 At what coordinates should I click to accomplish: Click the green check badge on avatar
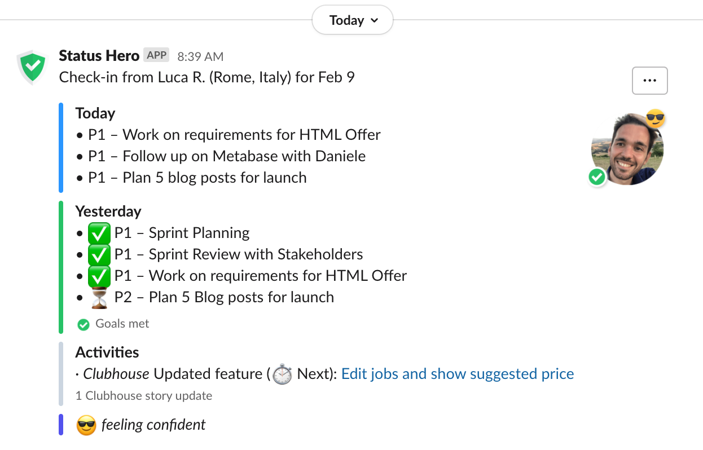point(596,177)
